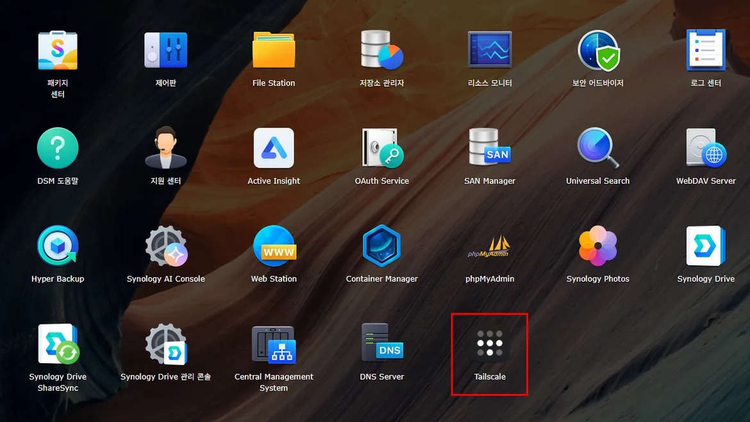Click the "Web Station" label text
This screenshot has height=422, width=750.
coord(274,279)
